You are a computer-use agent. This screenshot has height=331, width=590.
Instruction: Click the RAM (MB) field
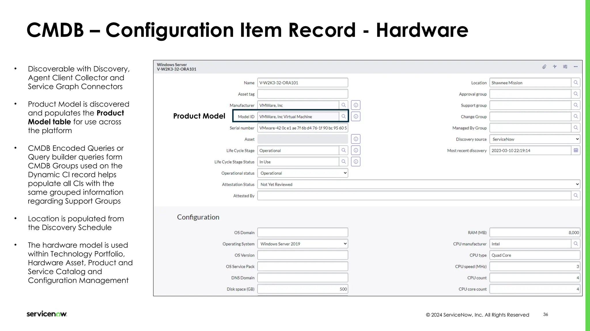pos(535,232)
